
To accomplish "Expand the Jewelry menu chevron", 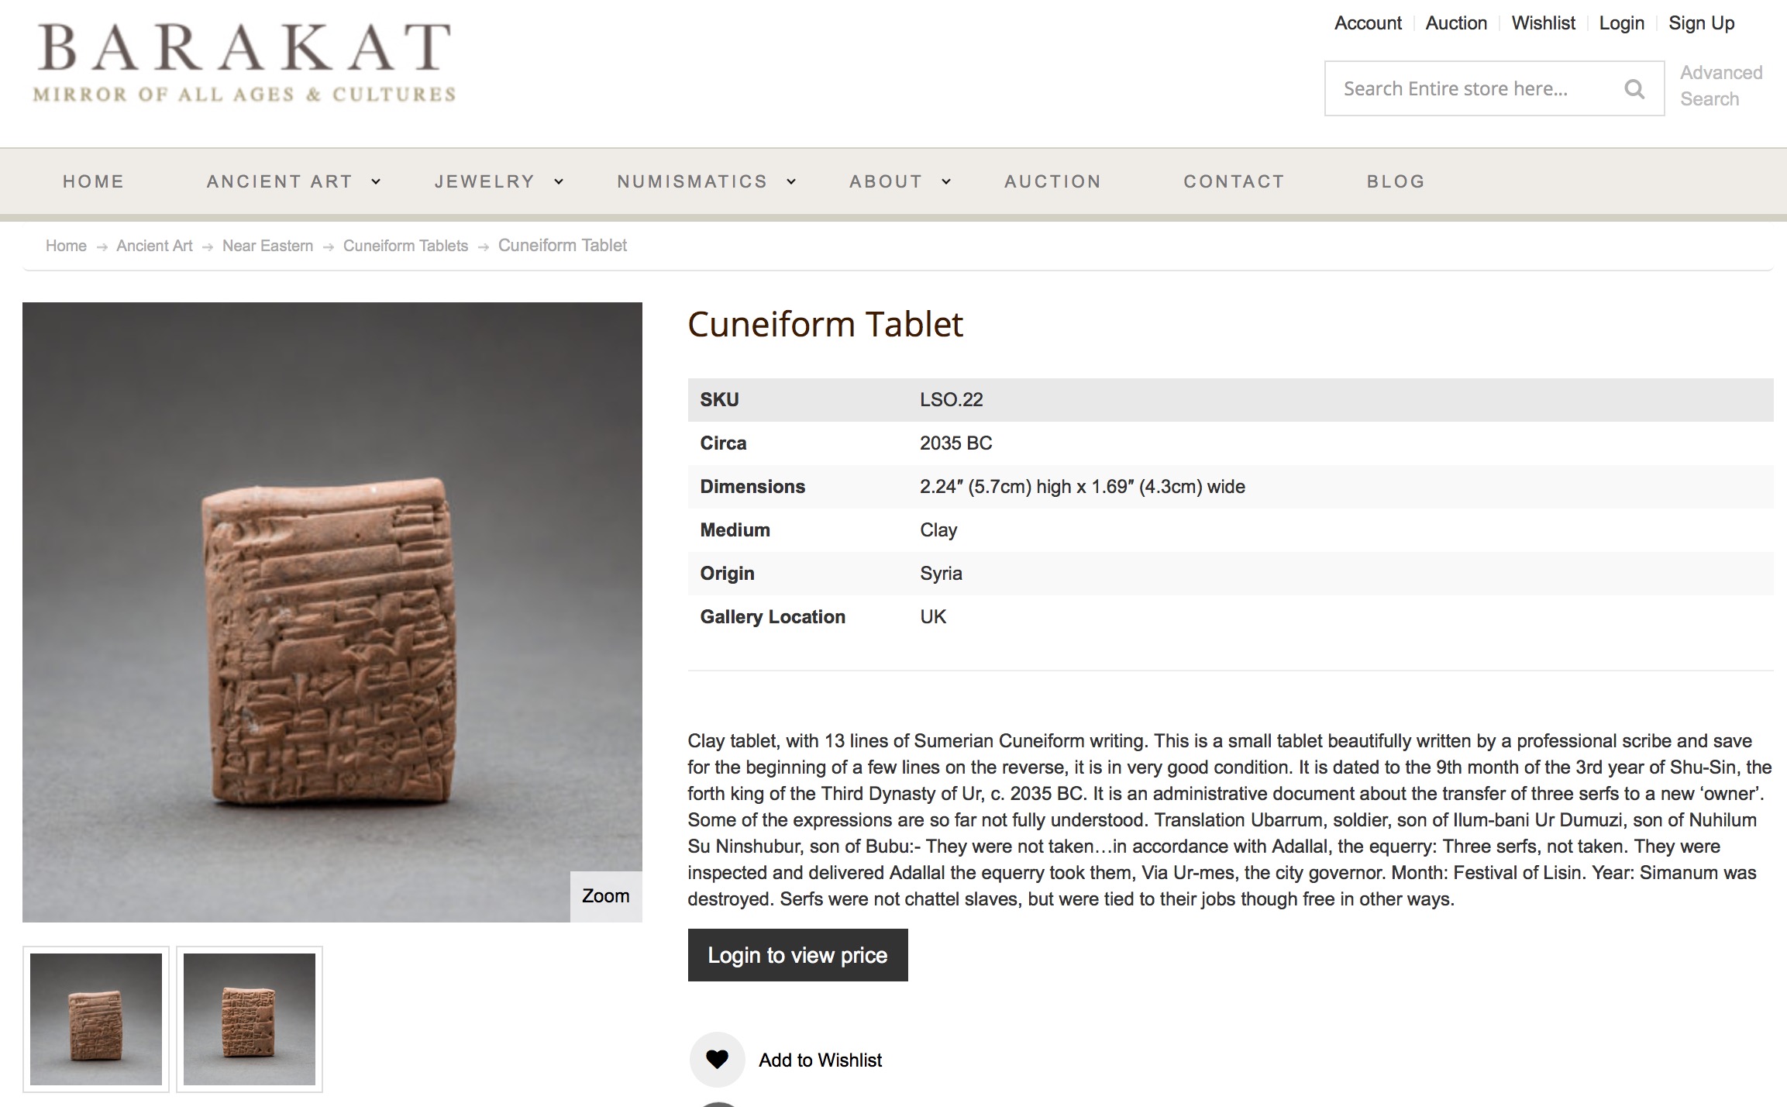I will click(559, 181).
